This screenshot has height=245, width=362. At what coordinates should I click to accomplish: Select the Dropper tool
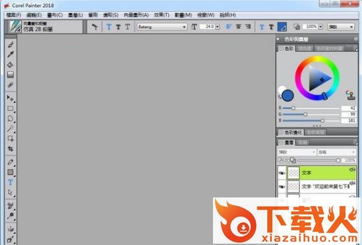(x=11, y=55)
